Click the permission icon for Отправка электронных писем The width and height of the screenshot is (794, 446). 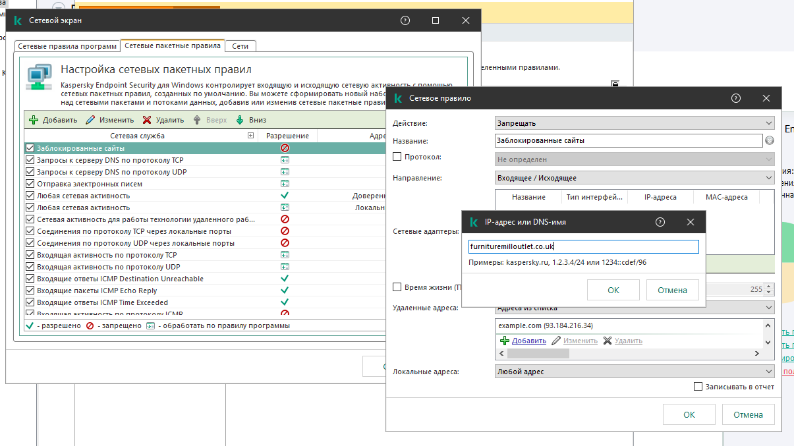click(285, 184)
